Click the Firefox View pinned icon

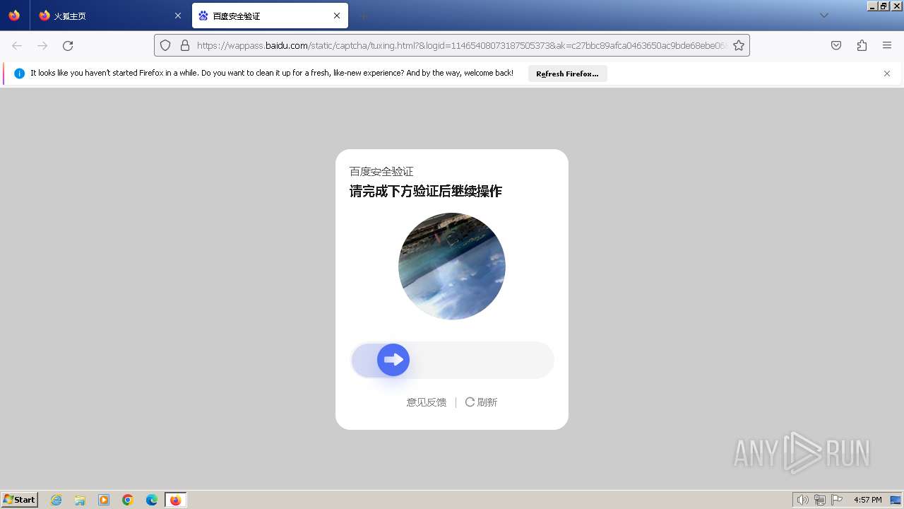(x=14, y=16)
